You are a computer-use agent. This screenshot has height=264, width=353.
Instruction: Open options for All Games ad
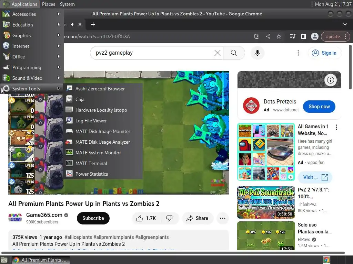coord(336,127)
